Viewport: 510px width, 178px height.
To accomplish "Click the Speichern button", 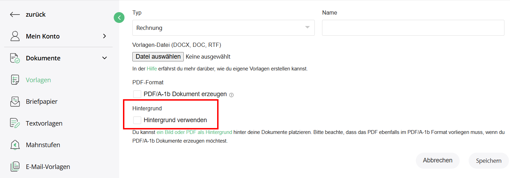I will pyautogui.click(x=489, y=161).
